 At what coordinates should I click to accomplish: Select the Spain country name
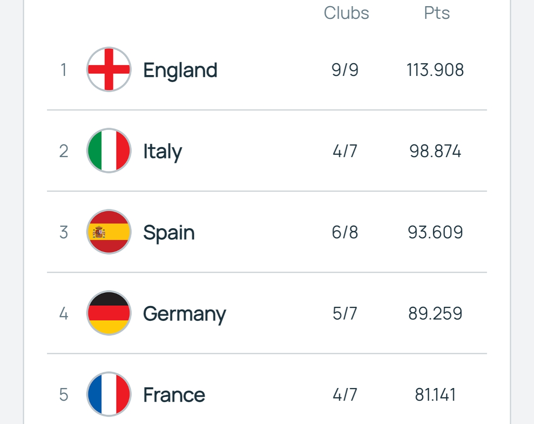tap(169, 233)
